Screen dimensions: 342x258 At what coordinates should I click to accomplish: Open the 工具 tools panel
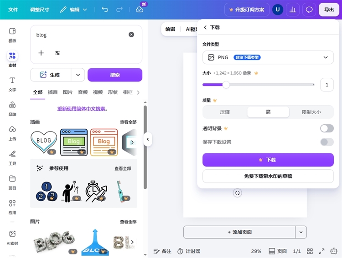pos(12,158)
